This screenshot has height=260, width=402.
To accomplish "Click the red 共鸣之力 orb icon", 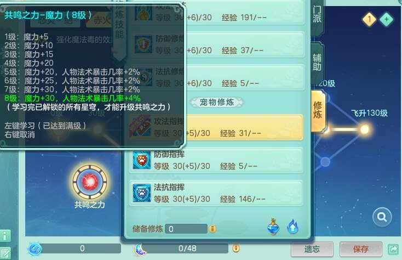I will [x=90, y=182].
